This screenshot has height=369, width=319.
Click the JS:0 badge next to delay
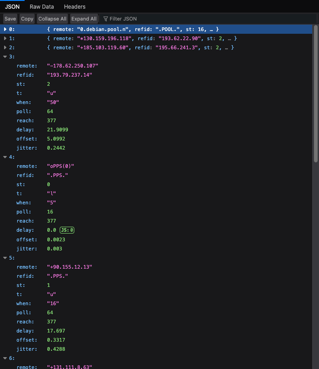67,230
